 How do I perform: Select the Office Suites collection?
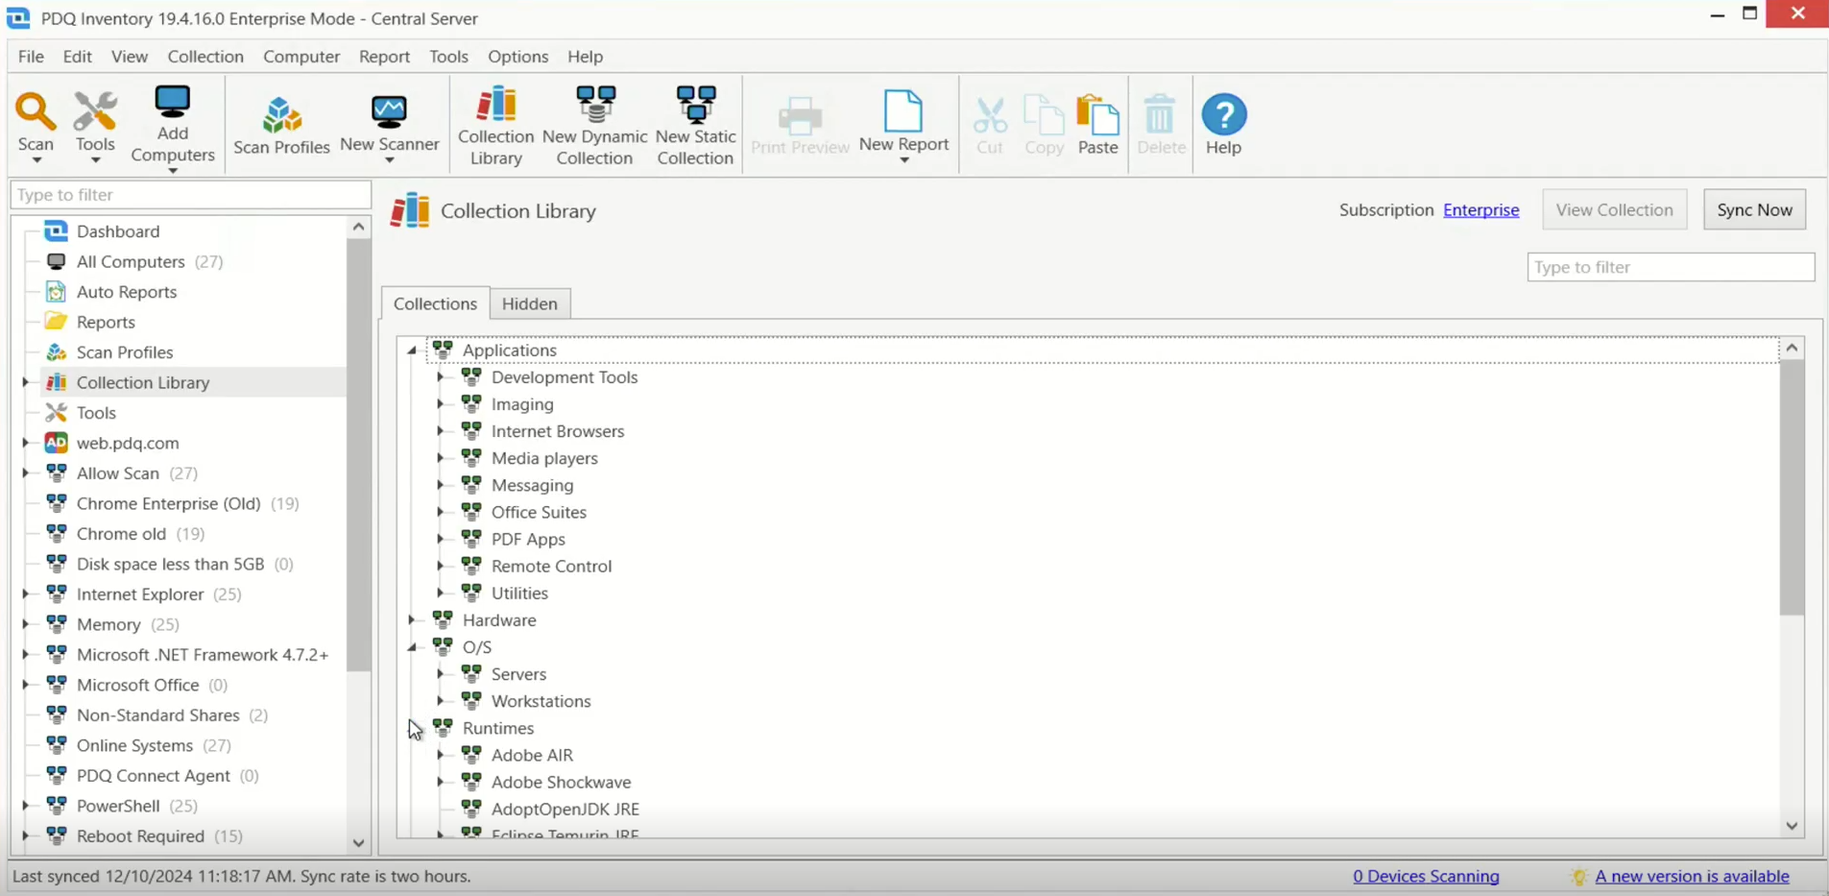coord(539,513)
